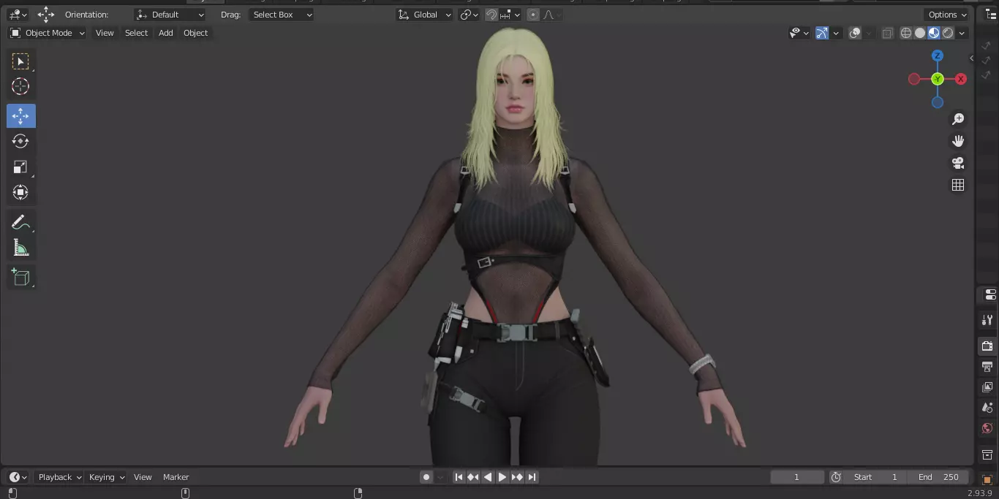Switch to solid viewport shading
999x499 pixels.
[920, 33]
